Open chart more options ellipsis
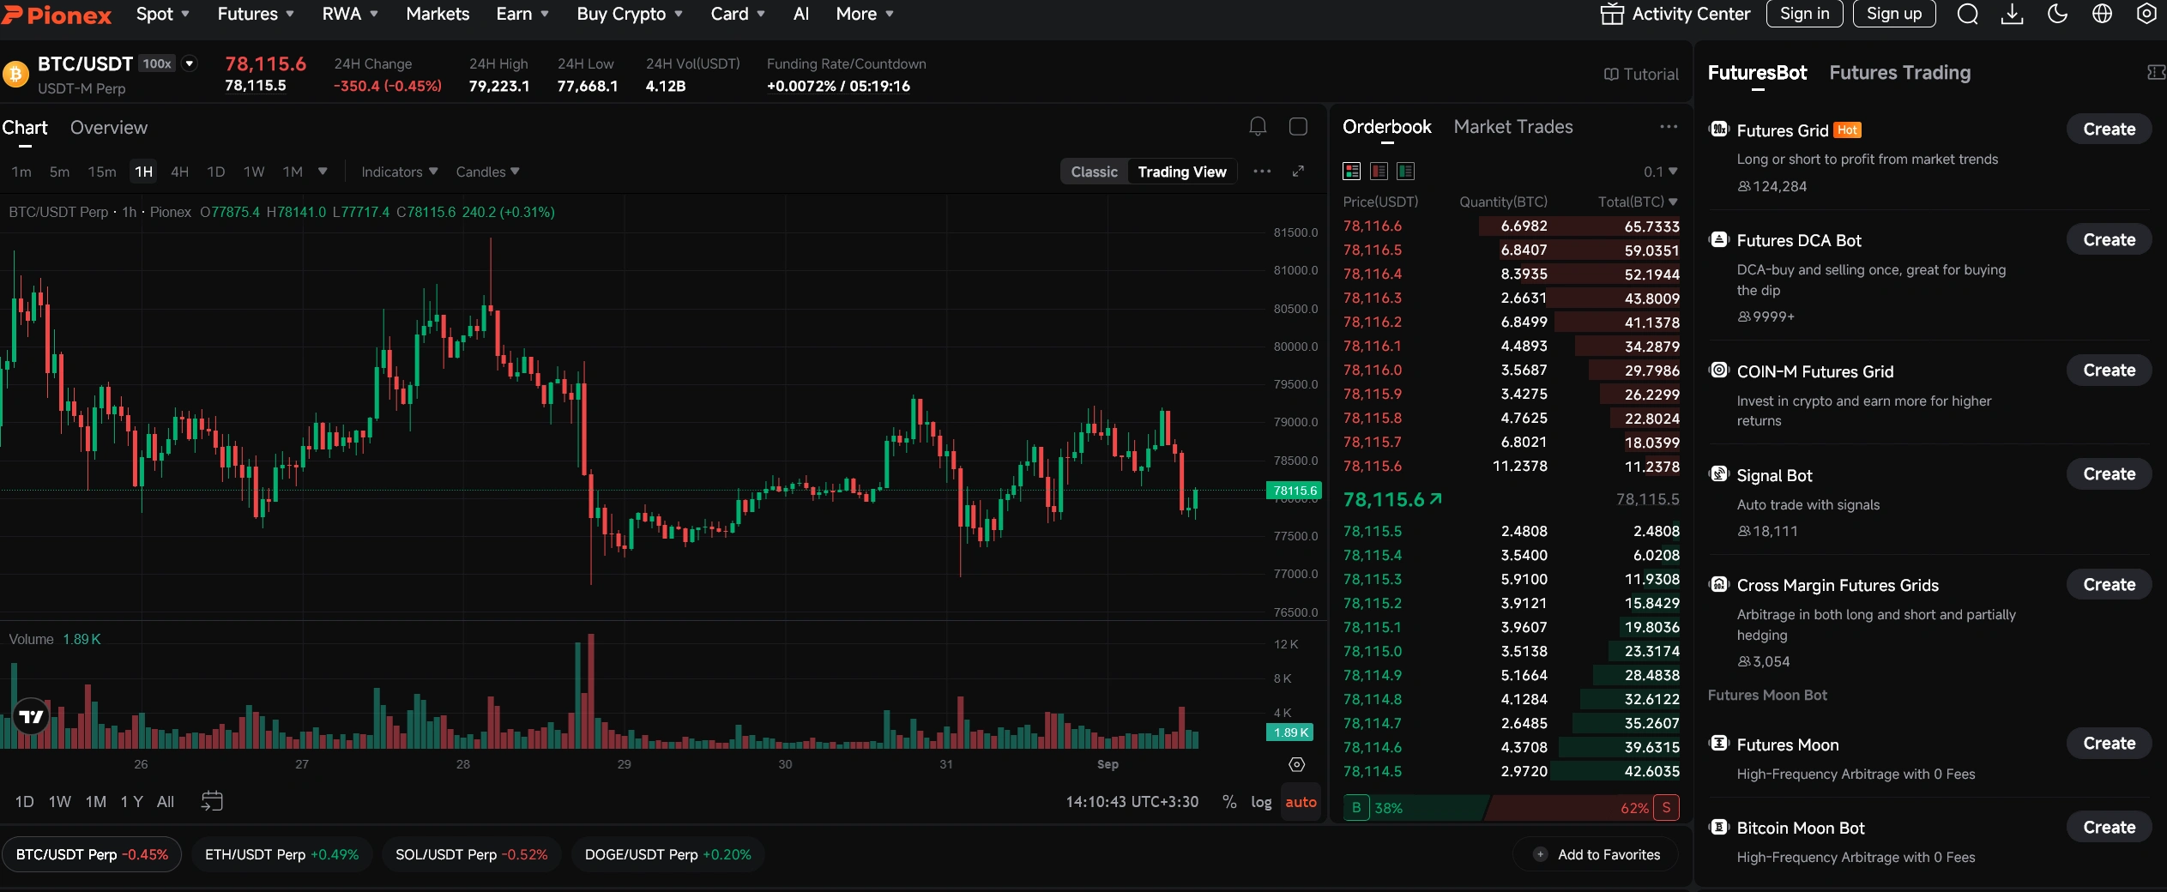Screen dimensions: 2167x892 (1262, 172)
